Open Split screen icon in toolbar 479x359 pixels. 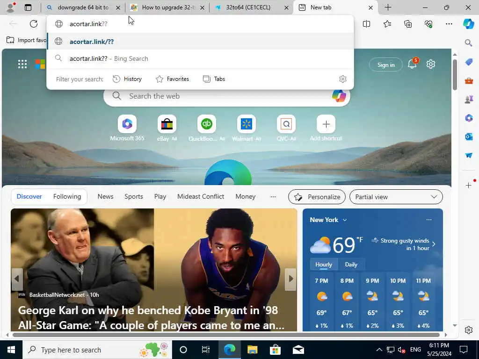coord(366,24)
